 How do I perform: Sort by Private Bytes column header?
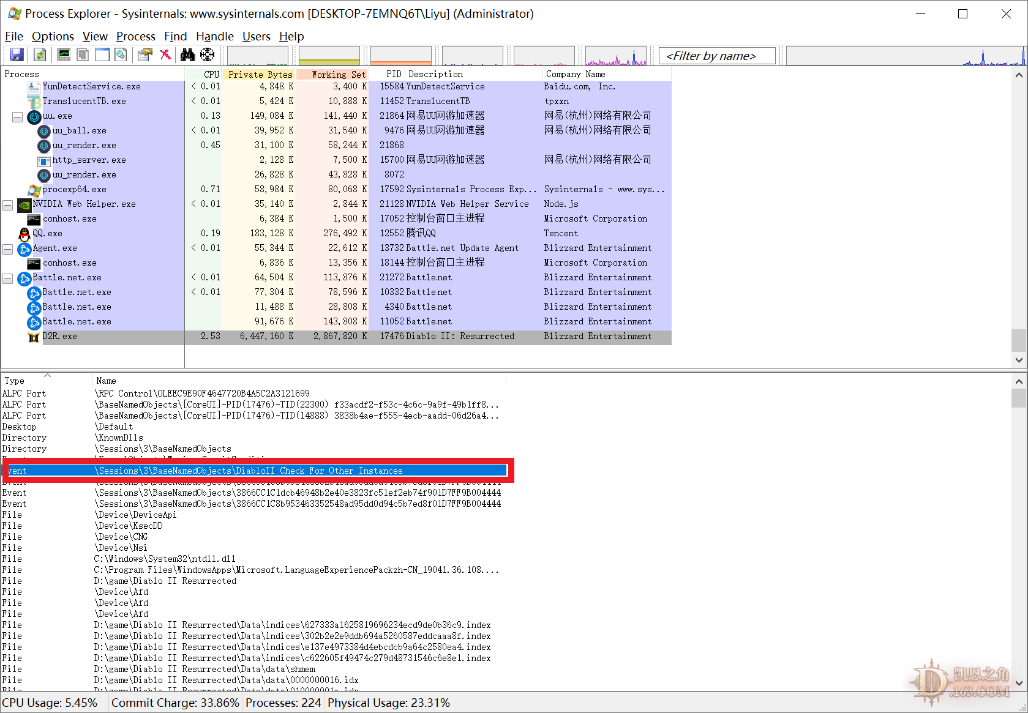coord(259,74)
